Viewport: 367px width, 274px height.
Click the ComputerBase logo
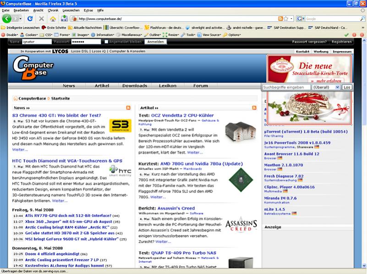[x=33, y=68]
